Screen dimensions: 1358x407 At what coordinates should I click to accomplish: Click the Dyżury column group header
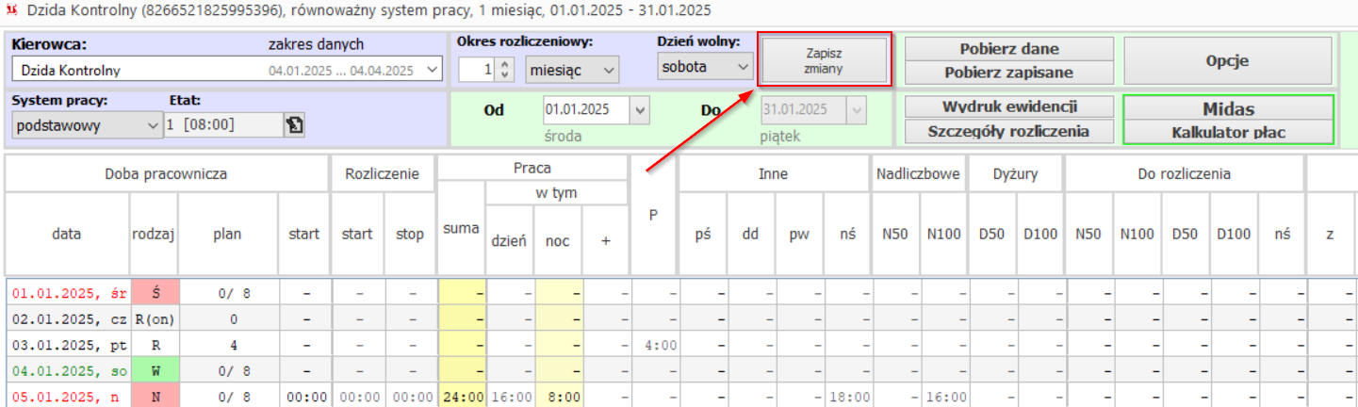(x=1016, y=173)
